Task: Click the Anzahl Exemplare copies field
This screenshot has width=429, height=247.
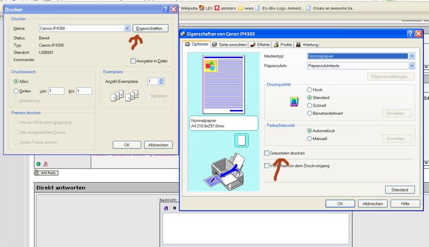Action: tap(153, 81)
